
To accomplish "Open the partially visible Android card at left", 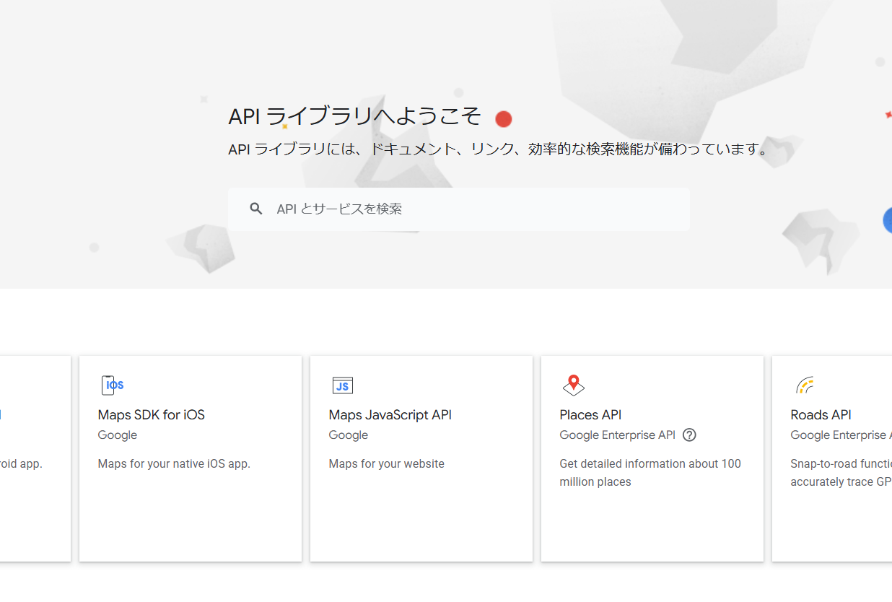I will coord(35,458).
